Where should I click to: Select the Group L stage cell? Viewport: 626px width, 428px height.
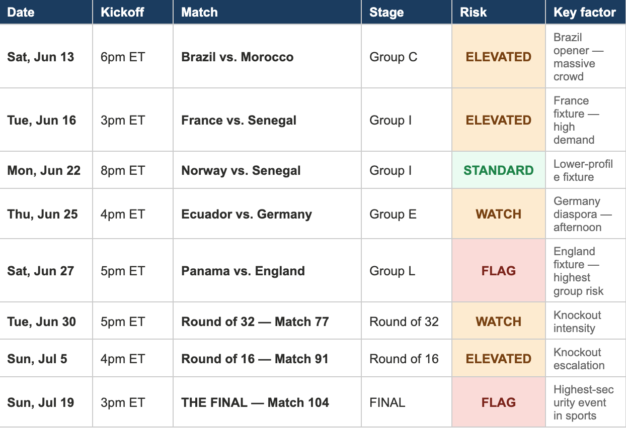(407, 271)
